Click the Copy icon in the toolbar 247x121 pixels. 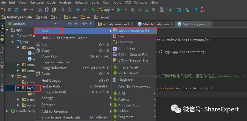point(47,10)
